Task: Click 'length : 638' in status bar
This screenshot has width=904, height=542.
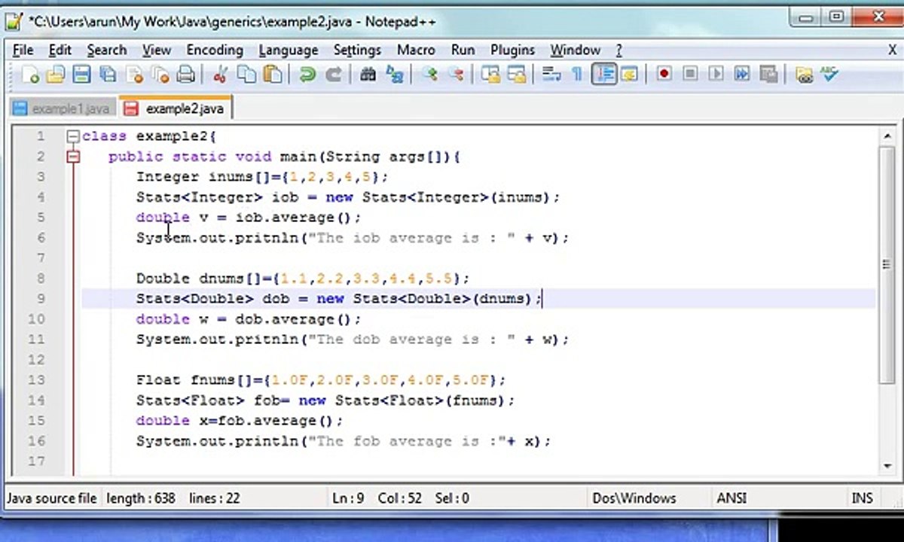Action: click(x=141, y=498)
